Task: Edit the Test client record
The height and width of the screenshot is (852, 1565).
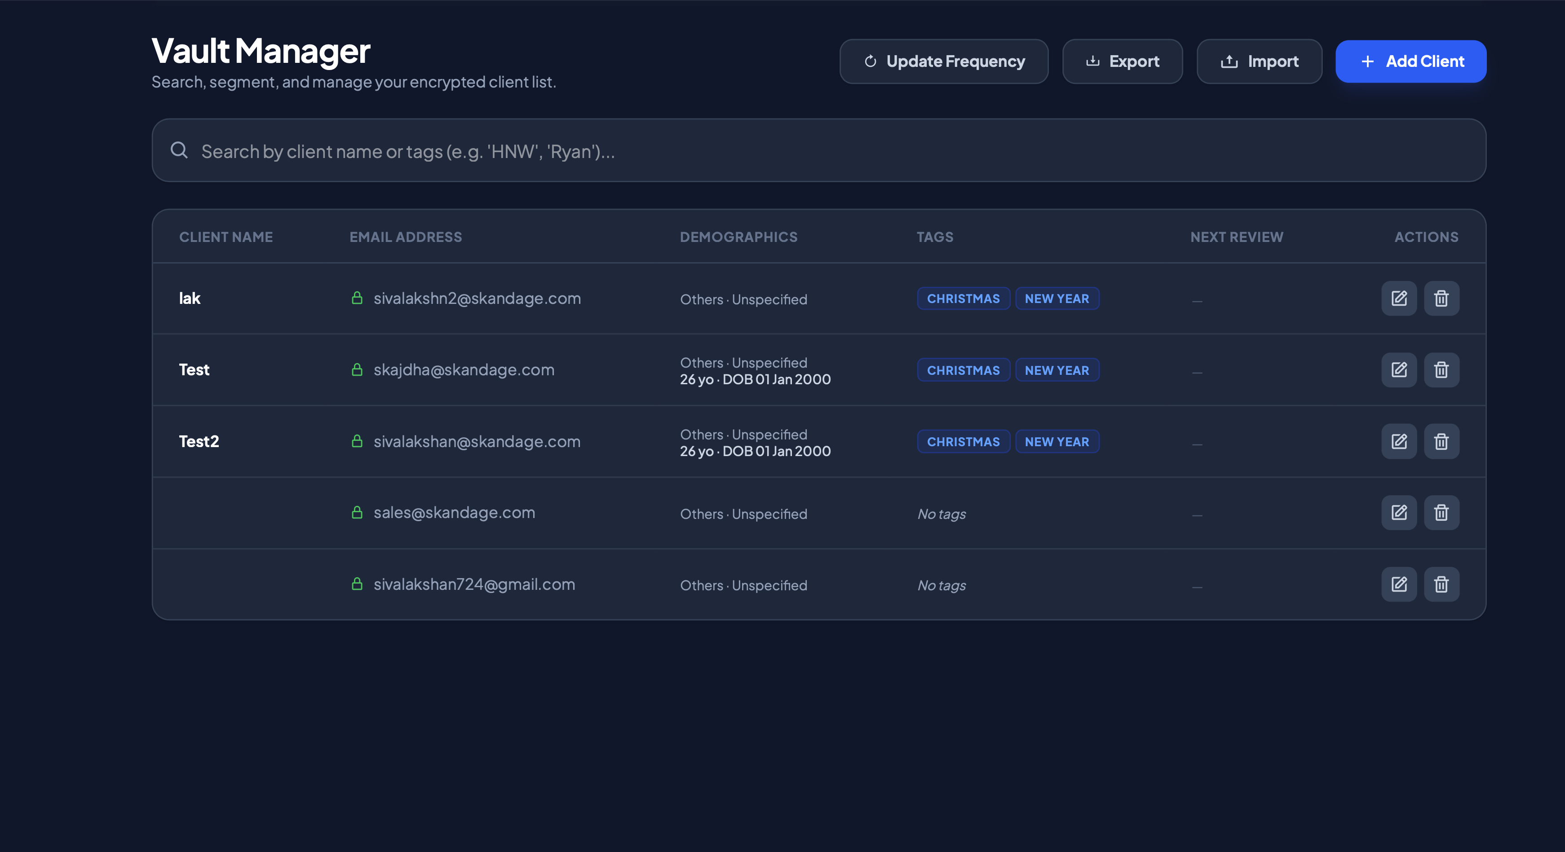Action: pos(1398,370)
